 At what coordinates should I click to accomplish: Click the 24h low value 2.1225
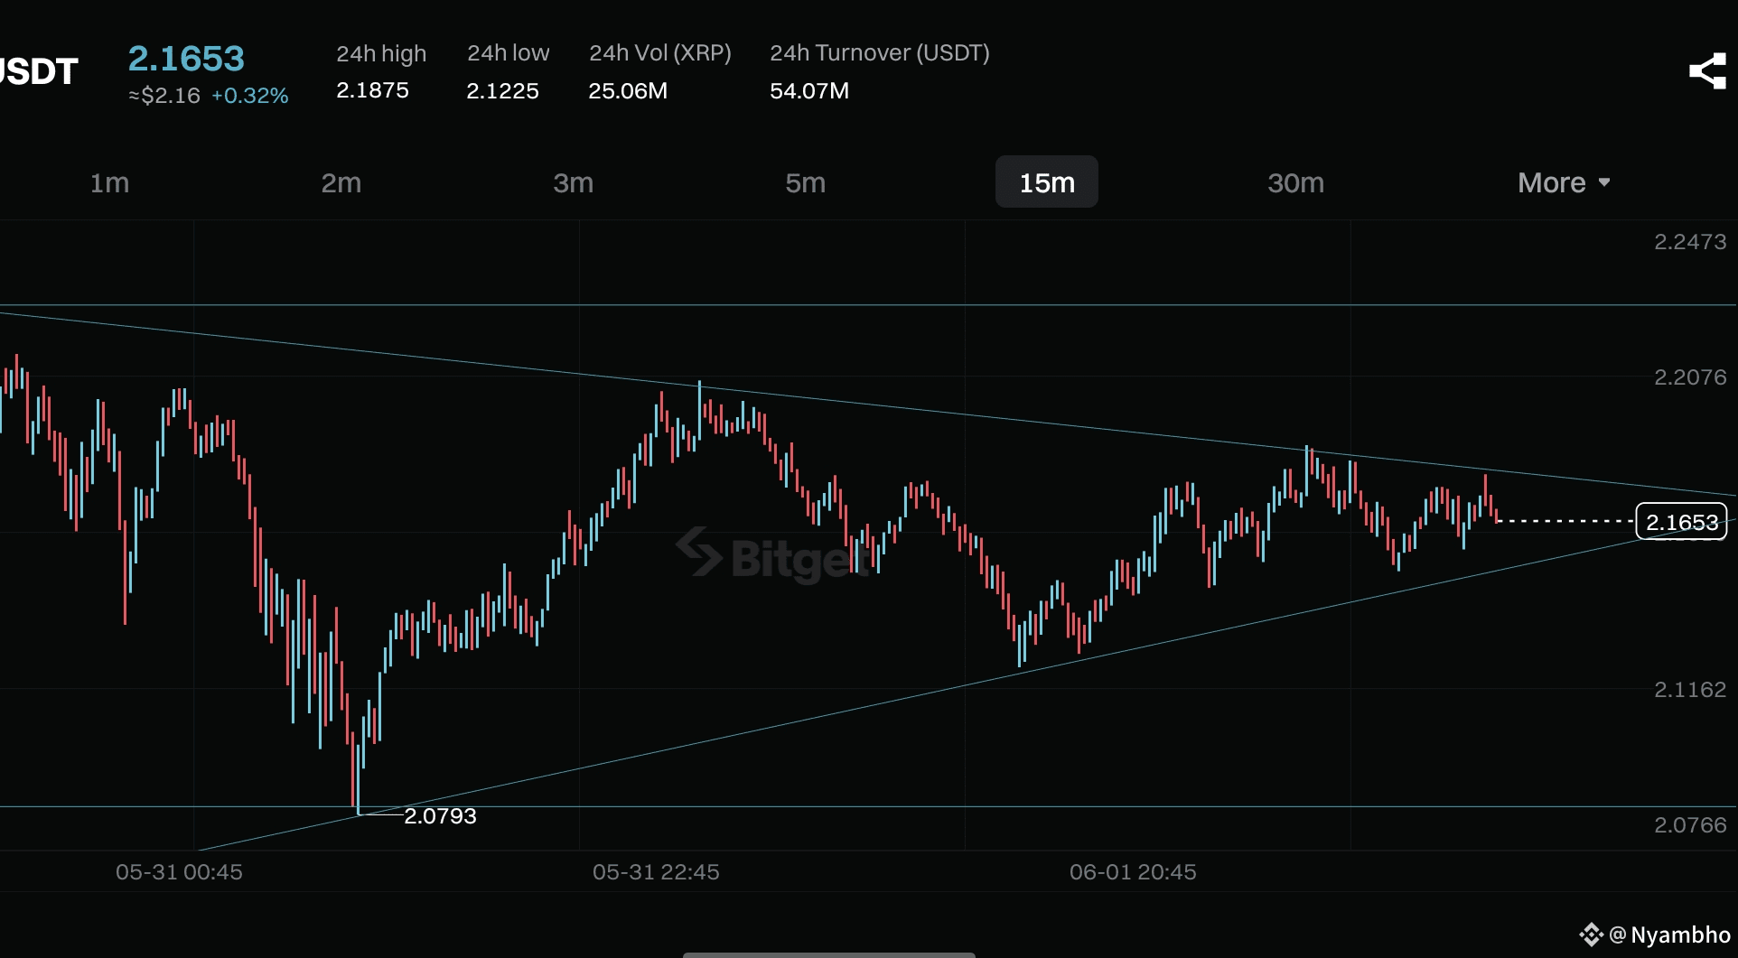502,90
